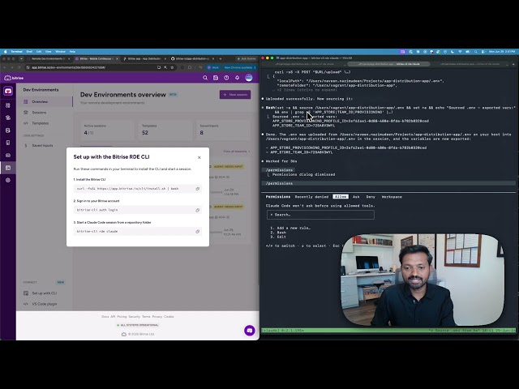Viewport: 519px width, 389px height.
Task: Open the Overview sidebar item
Action: pyautogui.click(x=45, y=102)
